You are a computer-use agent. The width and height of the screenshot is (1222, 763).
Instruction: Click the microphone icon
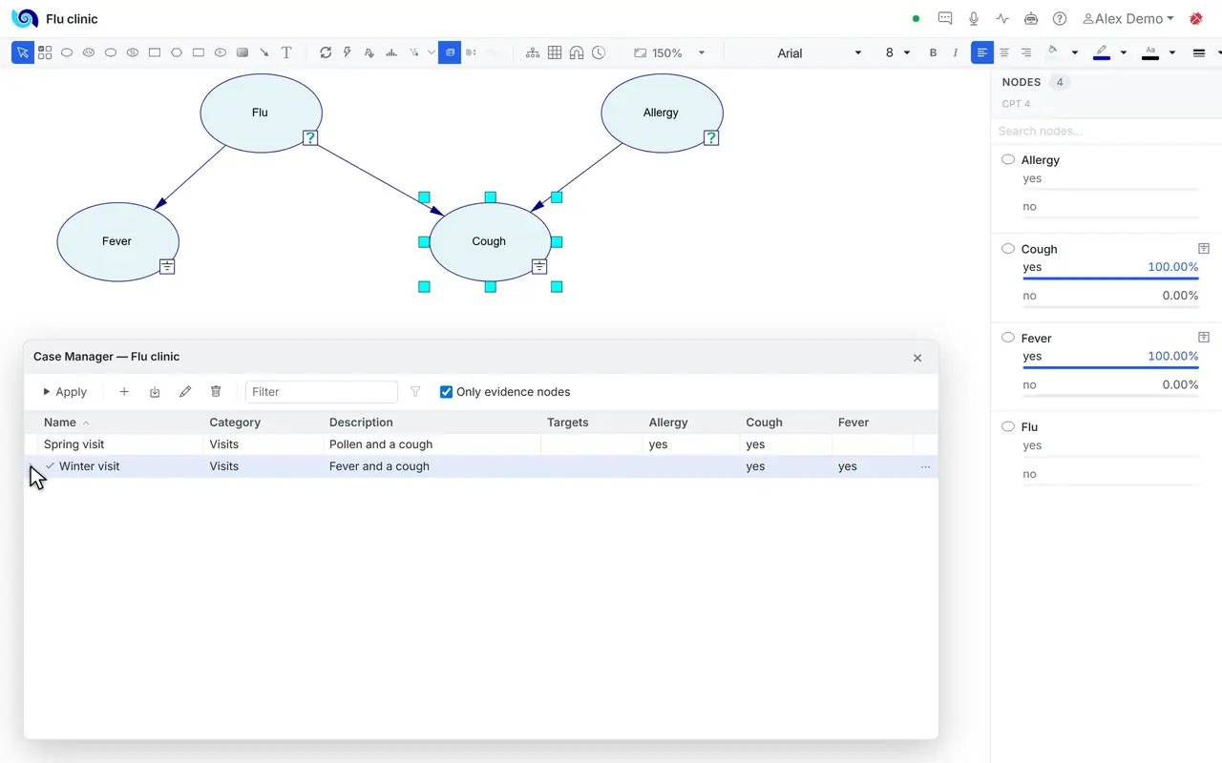[x=974, y=18]
